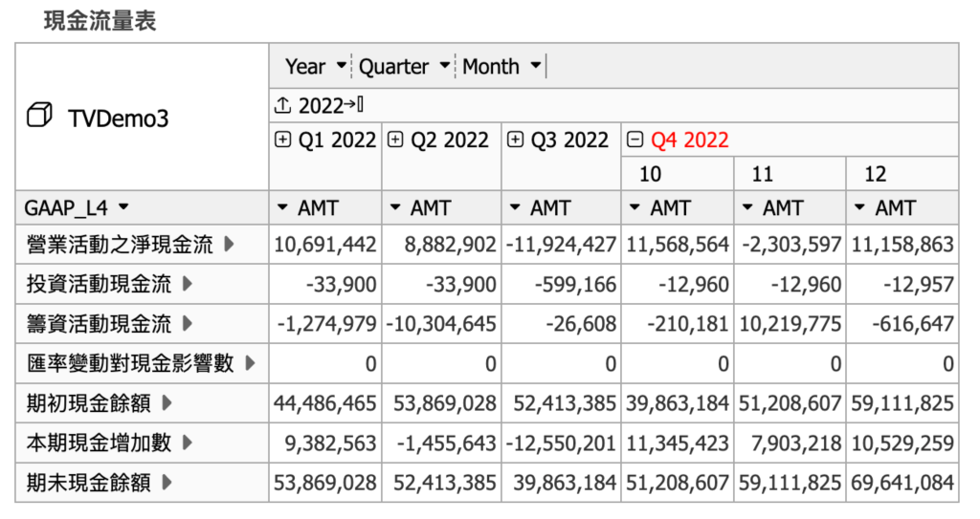This screenshot has height=519, width=980.
Task: Collapse Q4 2022 with the minus icon
Action: point(635,140)
